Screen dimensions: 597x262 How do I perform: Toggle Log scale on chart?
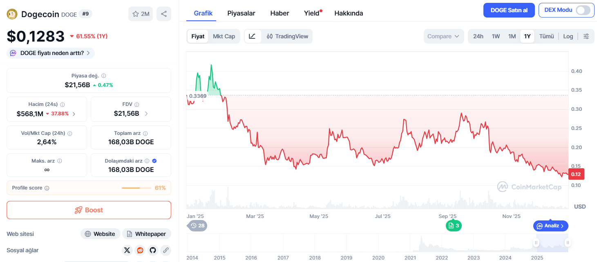click(568, 36)
